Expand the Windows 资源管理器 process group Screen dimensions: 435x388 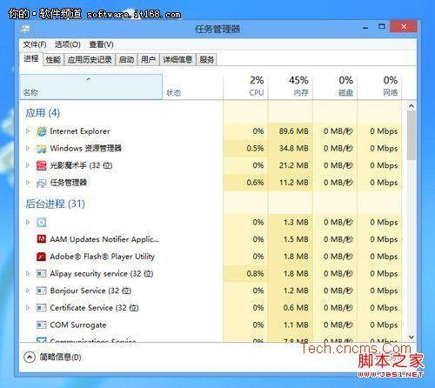point(28,148)
